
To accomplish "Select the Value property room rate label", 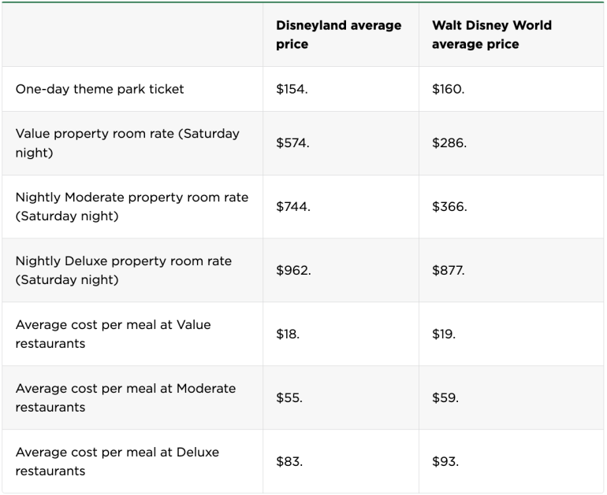I will click(x=127, y=143).
